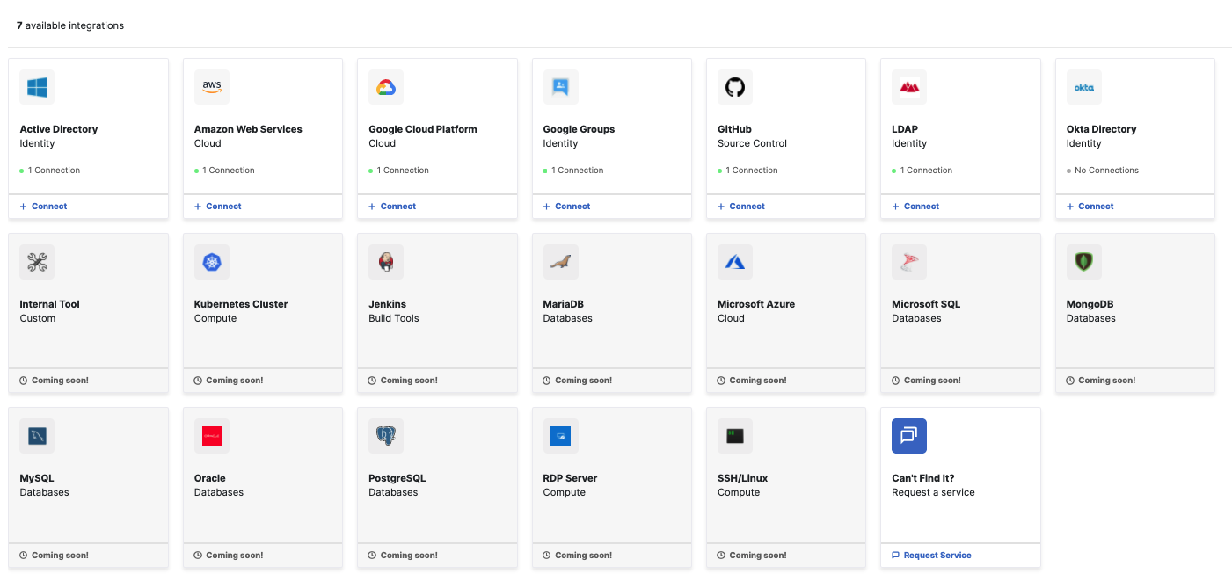Click the Can't Find It chat icon
The image size is (1232, 581).
click(909, 436)
